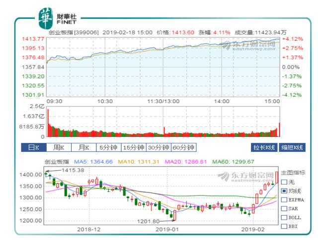Click the 14:00 time axis label

(x=222, y=101)
